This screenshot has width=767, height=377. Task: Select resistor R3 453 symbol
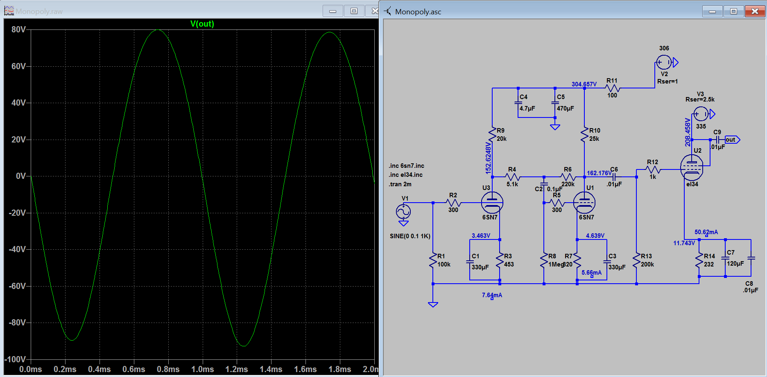[x=500, y=261]
